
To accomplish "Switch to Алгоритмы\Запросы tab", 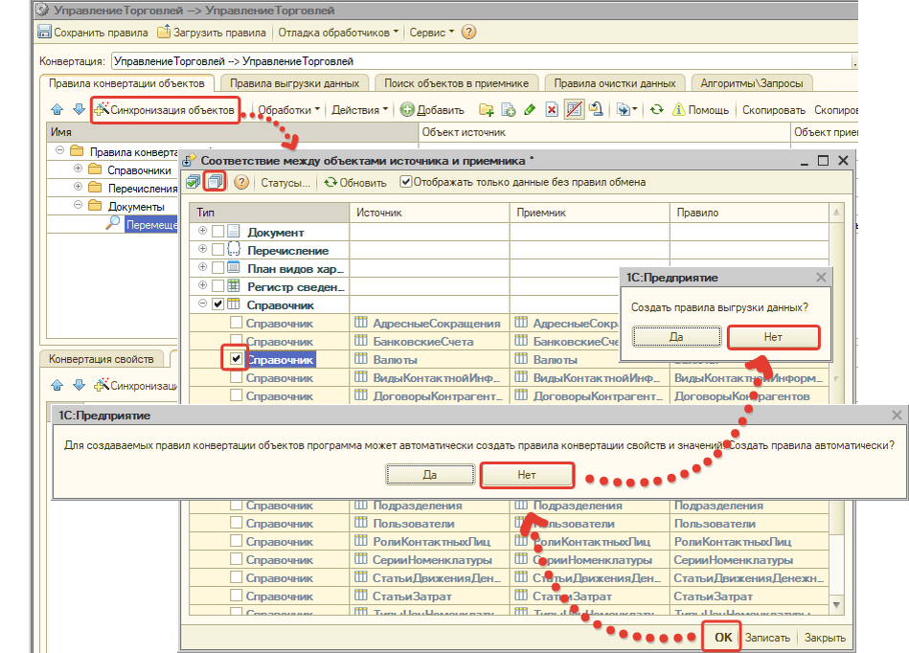I will pos(751,83).
